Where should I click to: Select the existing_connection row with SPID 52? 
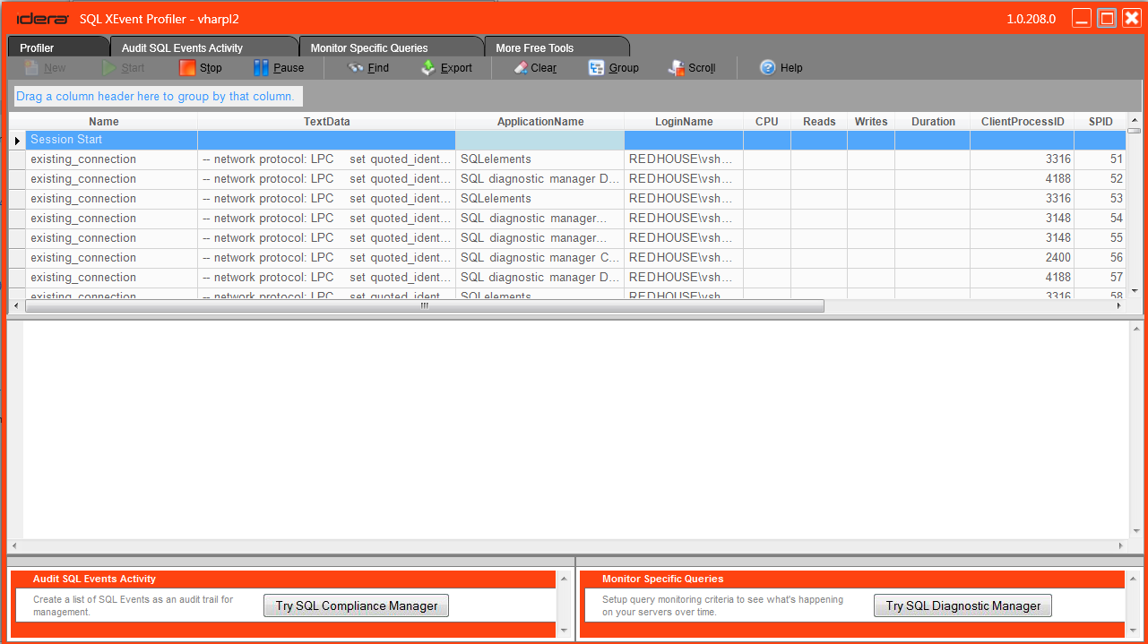pos(567,179)
